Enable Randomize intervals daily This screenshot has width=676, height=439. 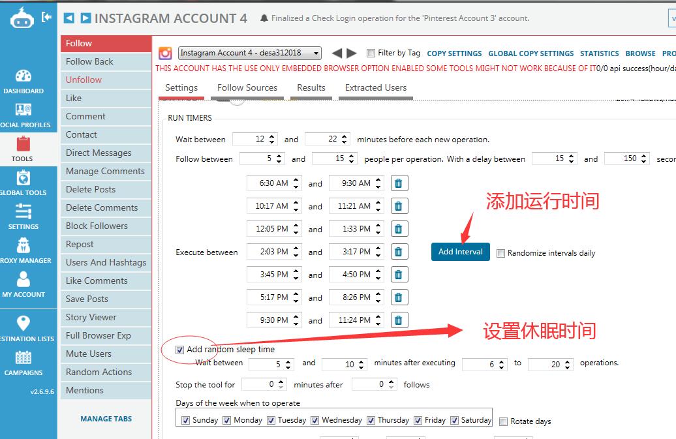pyautogui.click(x=500, y=253)
